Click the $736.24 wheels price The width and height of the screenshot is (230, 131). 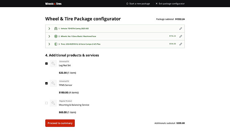point(172,36)
